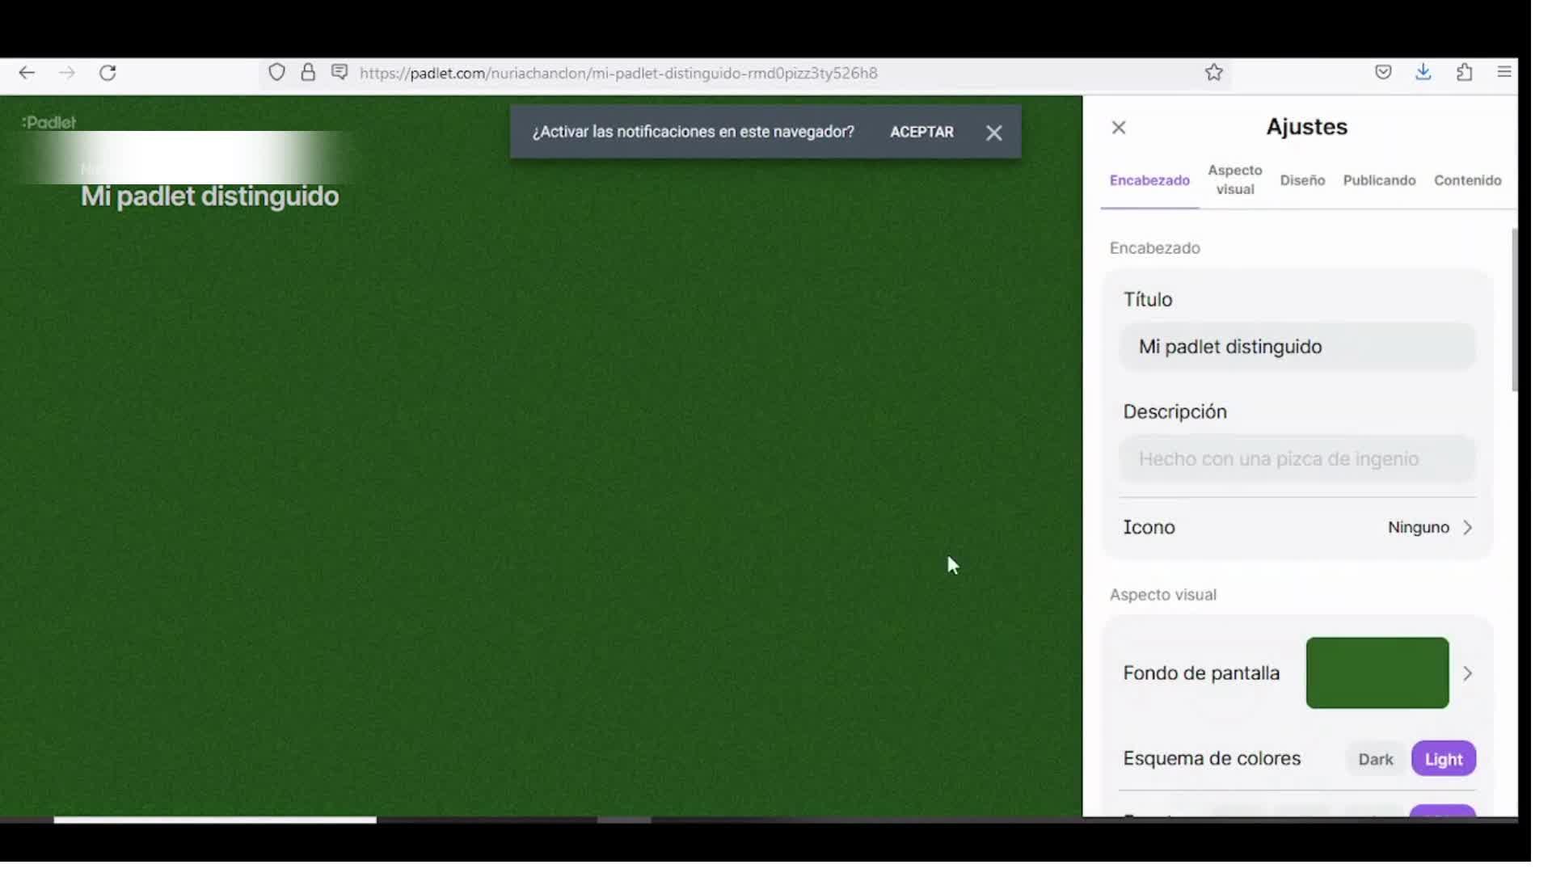The width and height of the screenshot is (1552, 873).
Task: Click the Descripción input field
Action: pyautogui.click(x=1297, y=459)
